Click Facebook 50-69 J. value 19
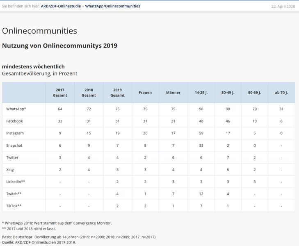 [255, 121]
